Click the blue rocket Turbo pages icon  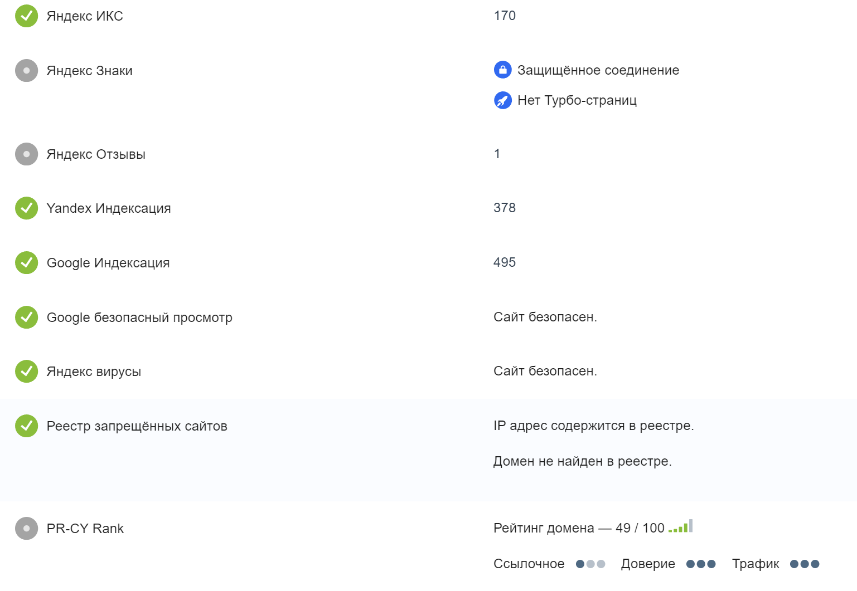[x=503, y=100]
